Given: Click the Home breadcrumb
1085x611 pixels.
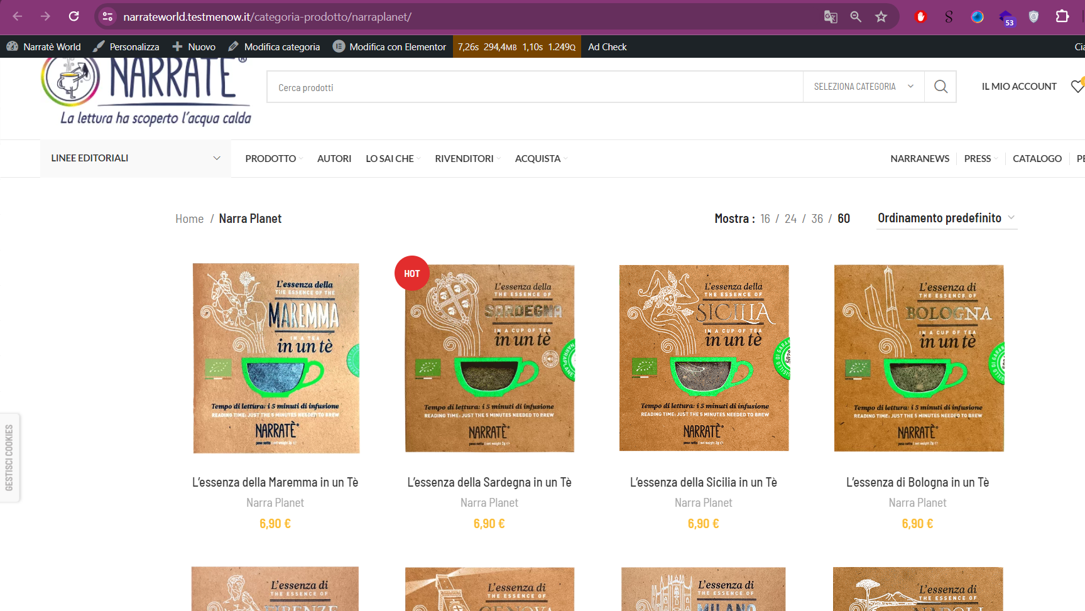Looking at the screenshot, I should point(189,219).
